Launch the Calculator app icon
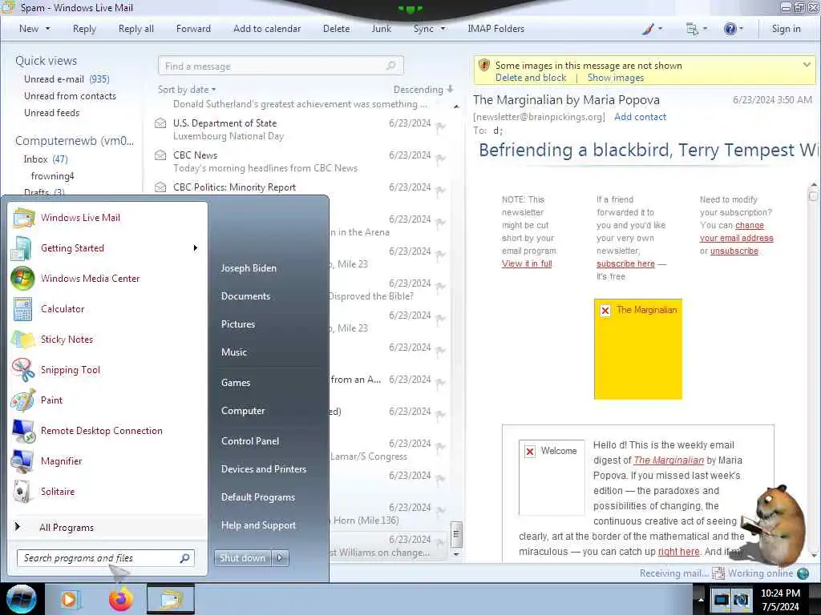821x615 pixels. 23,308
